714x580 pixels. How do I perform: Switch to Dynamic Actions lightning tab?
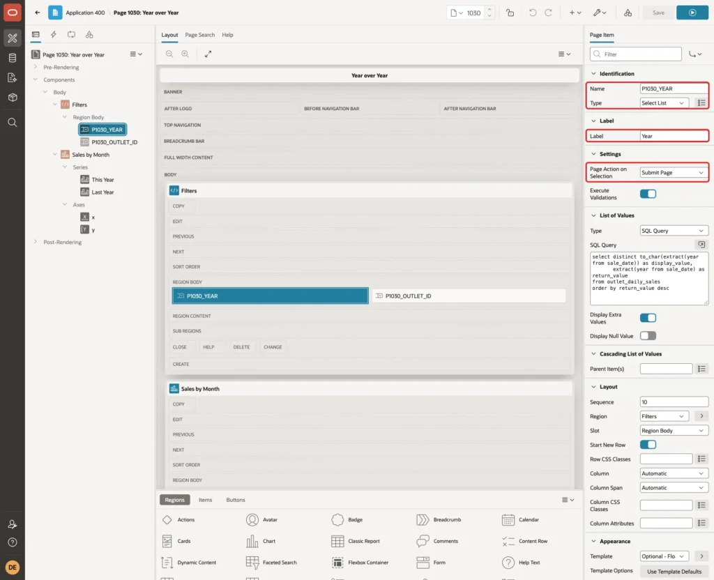[x=53, y=35]
